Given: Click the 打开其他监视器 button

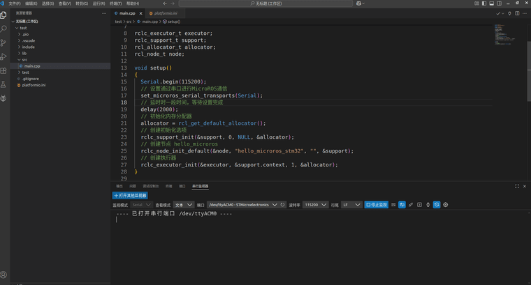Looking at the screenshot, I should 130,196.
